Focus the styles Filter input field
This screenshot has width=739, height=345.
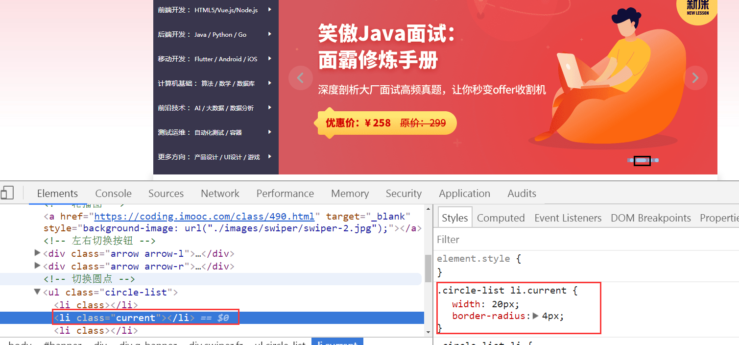587,240
